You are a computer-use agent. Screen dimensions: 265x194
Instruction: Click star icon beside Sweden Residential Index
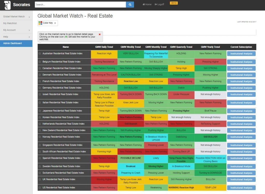click(x=40, y=166)
